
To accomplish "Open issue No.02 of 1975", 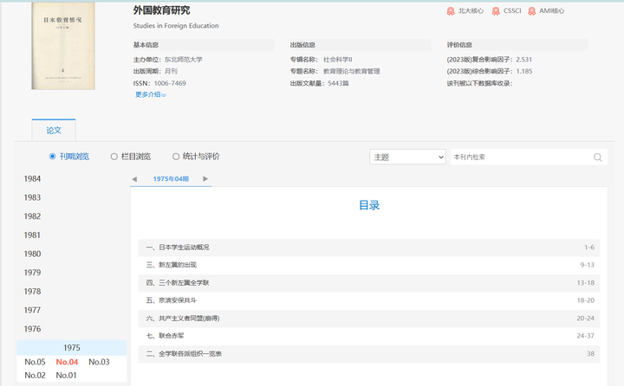I will click(35, 376).
